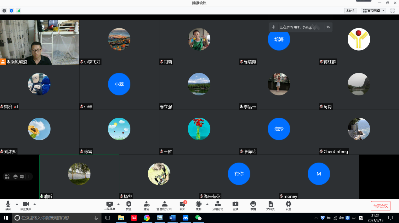Viewport: 399px width, 223px height.
Task: Open the meeting info icon
Action: click(4, 11)
